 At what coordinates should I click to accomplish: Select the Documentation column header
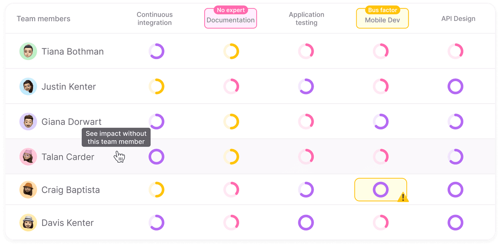click(230, 20)
